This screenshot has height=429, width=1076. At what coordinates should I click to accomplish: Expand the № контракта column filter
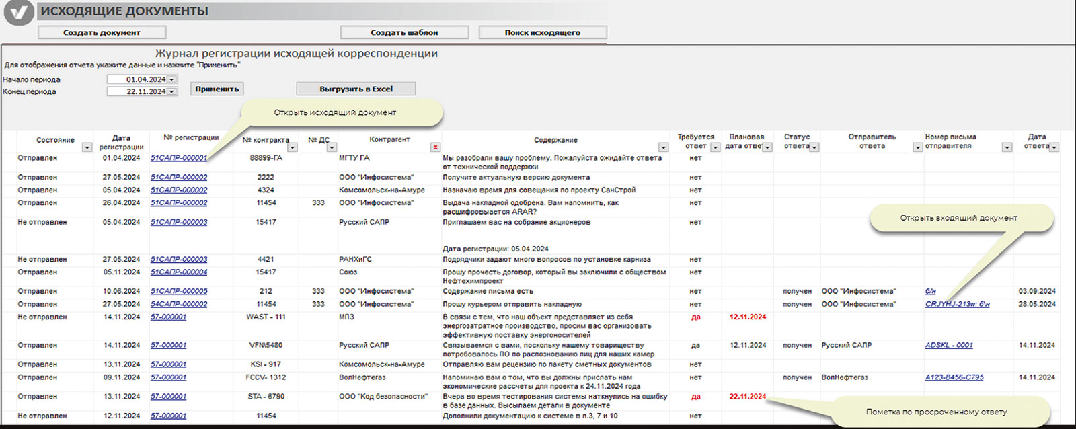(x=292, y=147)
